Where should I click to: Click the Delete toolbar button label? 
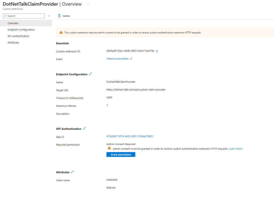pos(66,16)
